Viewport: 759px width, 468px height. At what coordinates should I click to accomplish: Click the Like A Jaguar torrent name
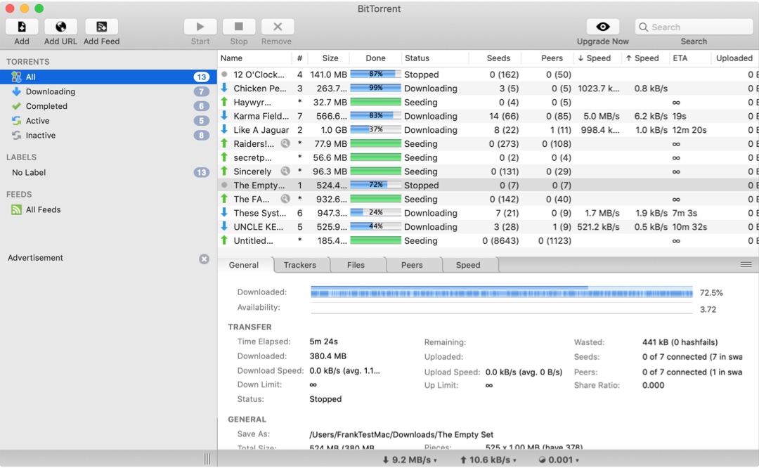pos(261,130)
